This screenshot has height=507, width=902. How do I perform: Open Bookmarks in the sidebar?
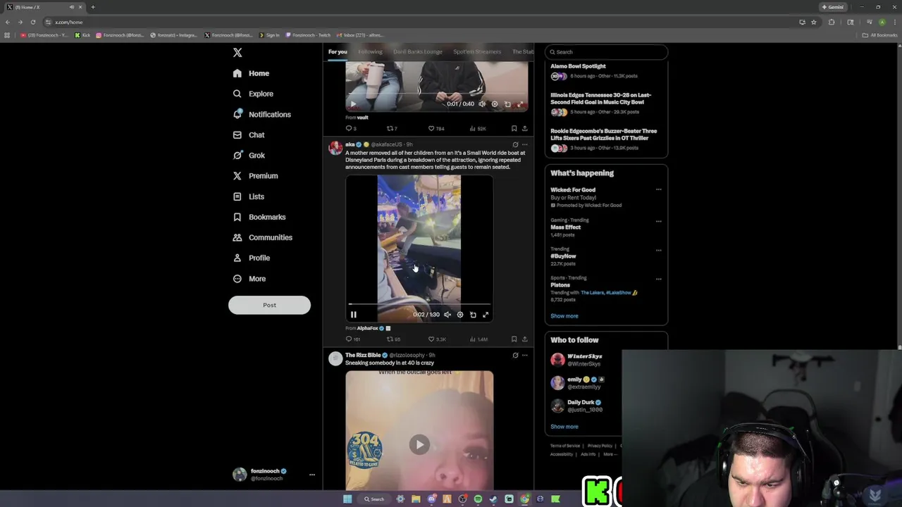click(259, 217)
